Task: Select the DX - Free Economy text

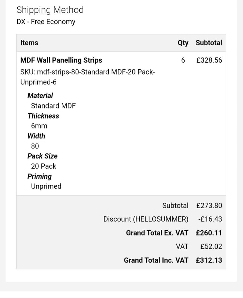Action: click(x=46, y=22)
